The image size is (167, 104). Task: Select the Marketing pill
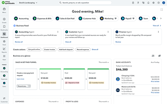(x=109, y=19)
